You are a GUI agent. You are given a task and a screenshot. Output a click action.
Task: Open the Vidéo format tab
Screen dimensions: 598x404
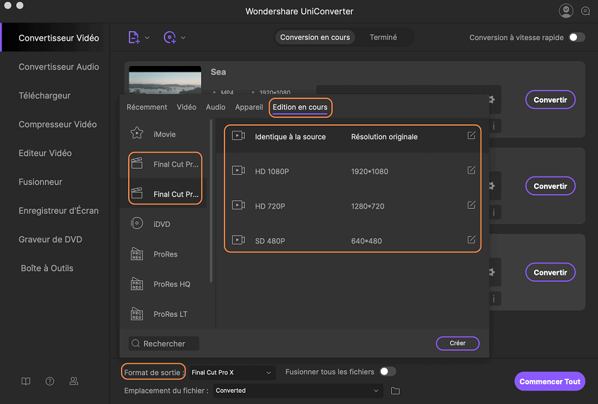pyautogui.click(x=186, y=107)
